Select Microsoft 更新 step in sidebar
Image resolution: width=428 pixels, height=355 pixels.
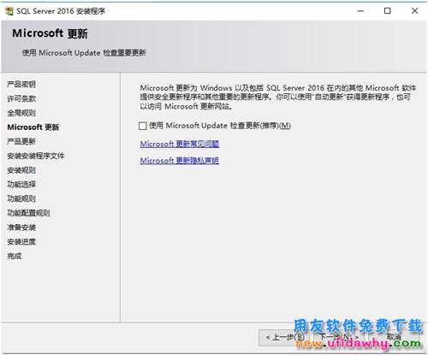click(x=33, y=127)
